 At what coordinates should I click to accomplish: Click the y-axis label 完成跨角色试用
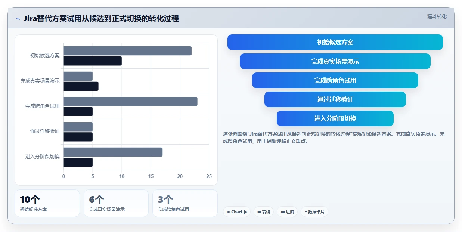(42, 106)
